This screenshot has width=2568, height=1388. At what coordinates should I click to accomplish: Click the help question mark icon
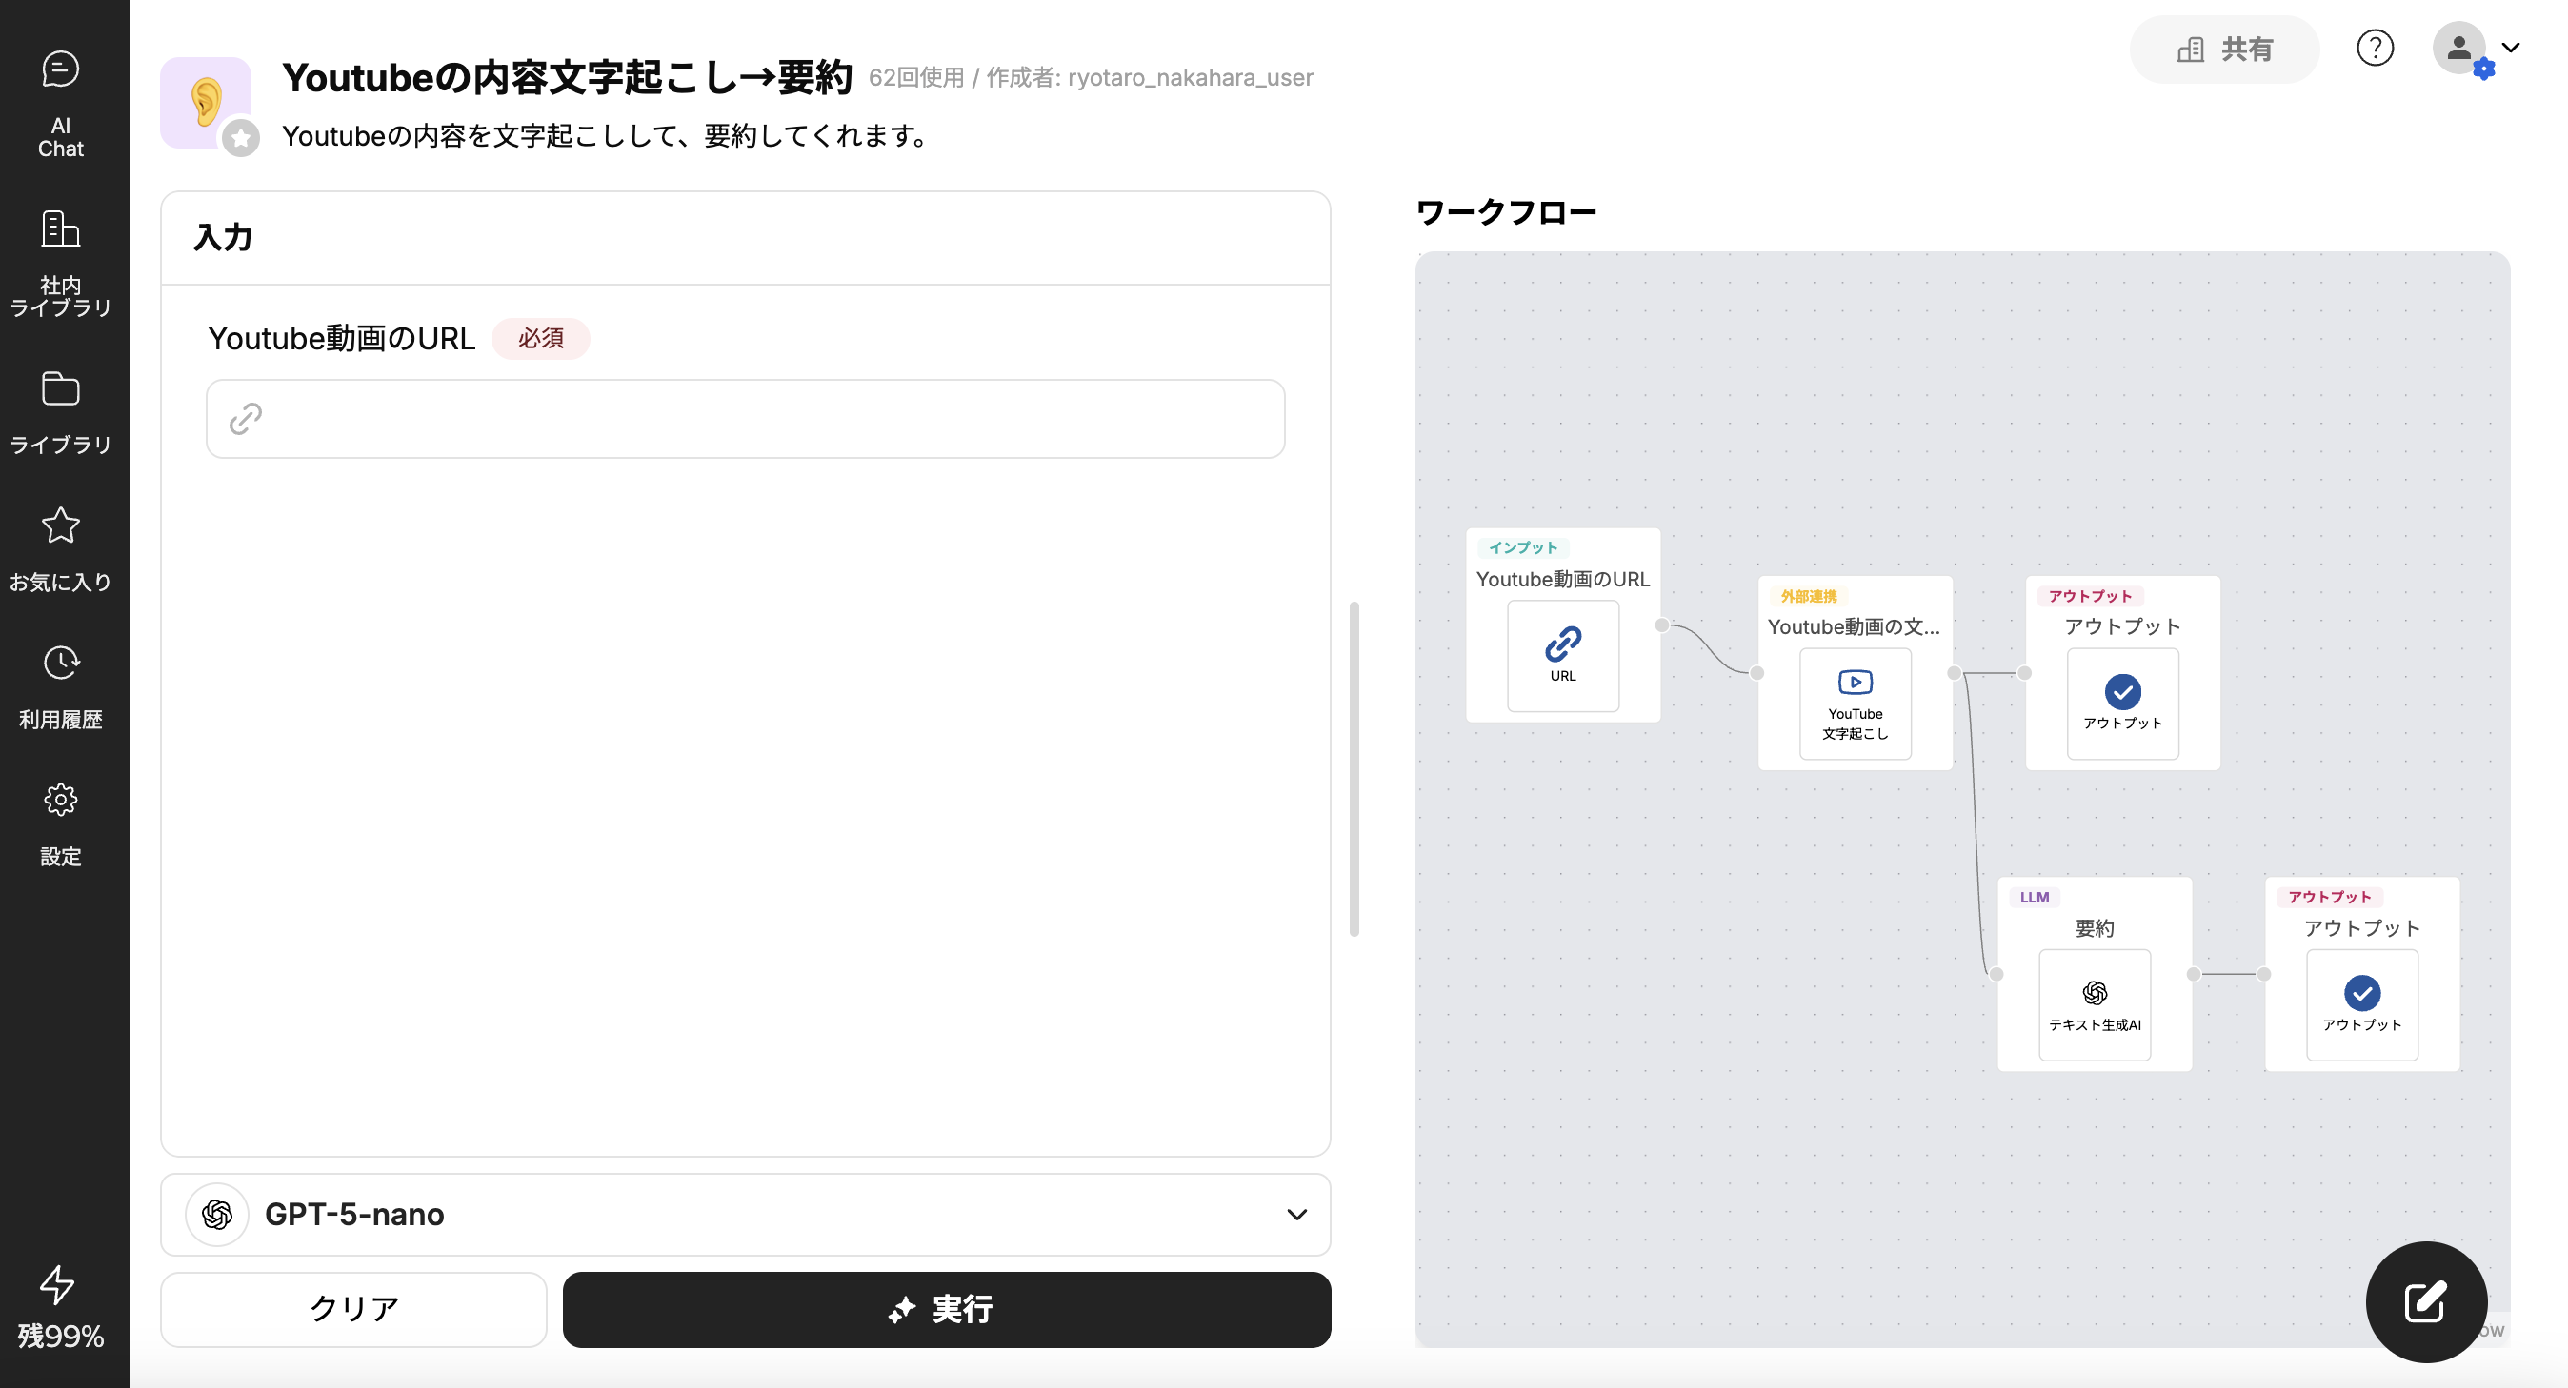point(2375,48)
